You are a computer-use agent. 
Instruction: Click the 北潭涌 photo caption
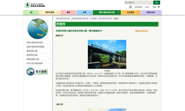(x=107, y=71)
